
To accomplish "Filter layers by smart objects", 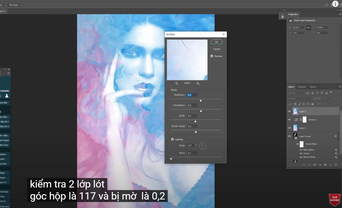I will click(327, 93).
